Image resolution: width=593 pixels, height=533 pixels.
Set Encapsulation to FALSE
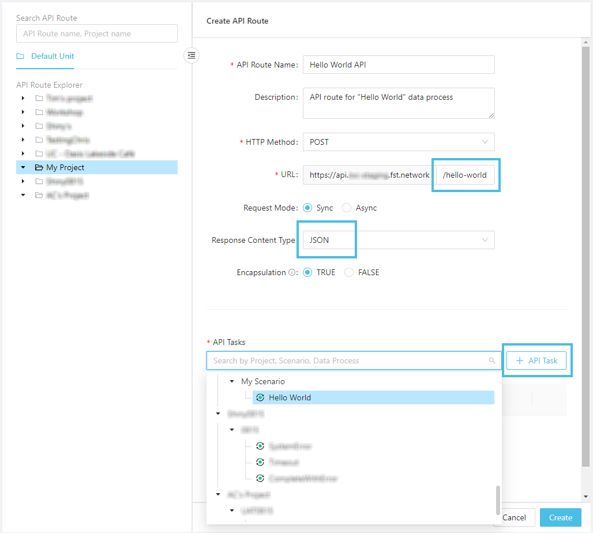(349, 272)
